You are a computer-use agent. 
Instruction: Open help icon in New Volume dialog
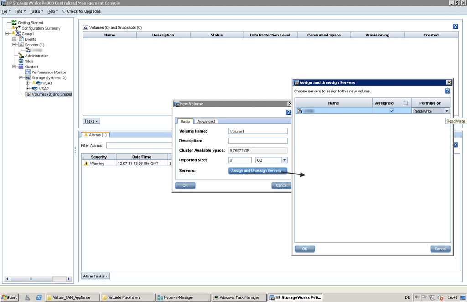(x=289, y=112)
